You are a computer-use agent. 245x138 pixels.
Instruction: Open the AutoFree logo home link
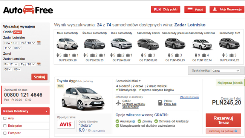[28, 10]
